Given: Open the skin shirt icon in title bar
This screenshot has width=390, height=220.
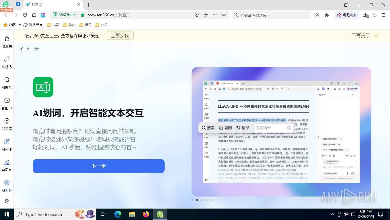Looking at the screenshot, I should click(x=346, y=5).
